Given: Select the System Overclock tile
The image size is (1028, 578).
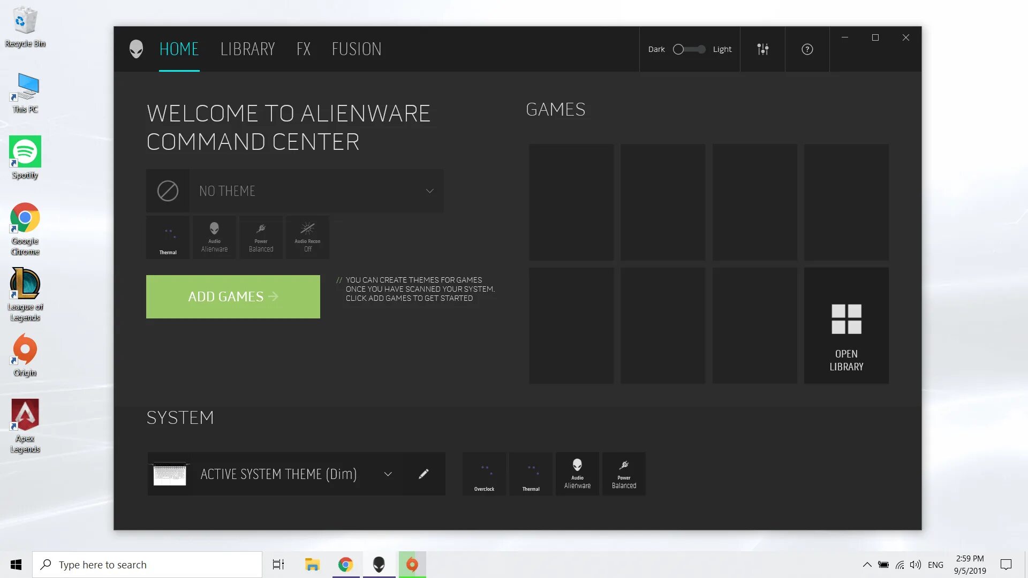Looking at the screenshot, I should pos(484,474).
